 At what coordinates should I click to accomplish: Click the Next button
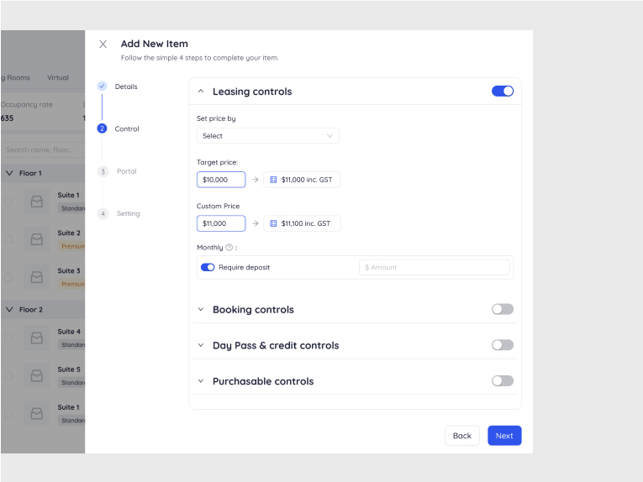point(504,436)
